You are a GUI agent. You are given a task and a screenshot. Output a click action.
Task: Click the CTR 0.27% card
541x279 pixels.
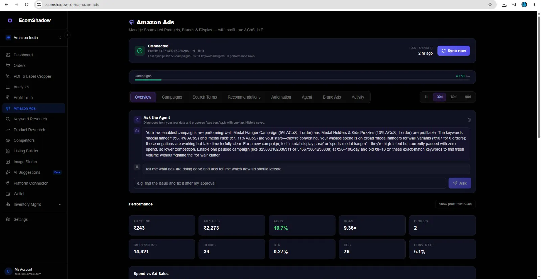click(x=302, y=249)
